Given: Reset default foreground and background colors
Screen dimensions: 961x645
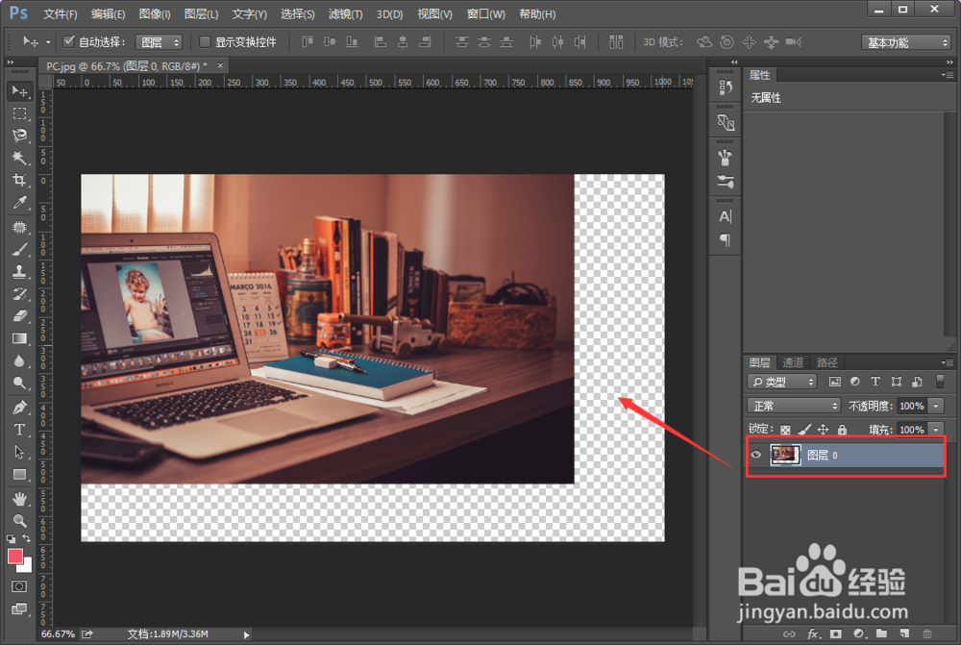Looking at the screenshot, I should tap(11, 539).
